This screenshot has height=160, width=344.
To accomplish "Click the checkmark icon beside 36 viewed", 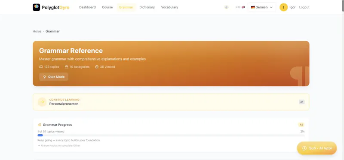I will pos(97,67).
